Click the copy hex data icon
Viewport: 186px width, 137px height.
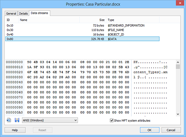pos(9,120)
